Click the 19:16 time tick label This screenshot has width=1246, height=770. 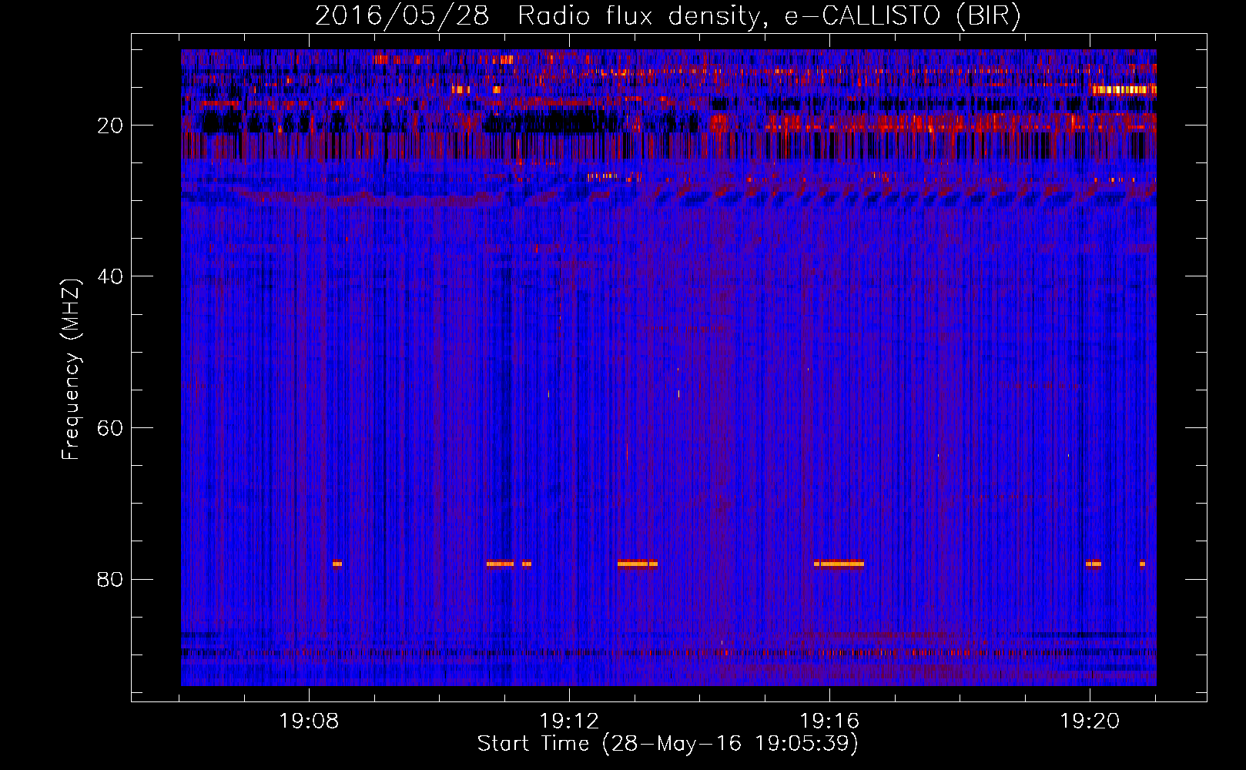click(x=829, y=721)
